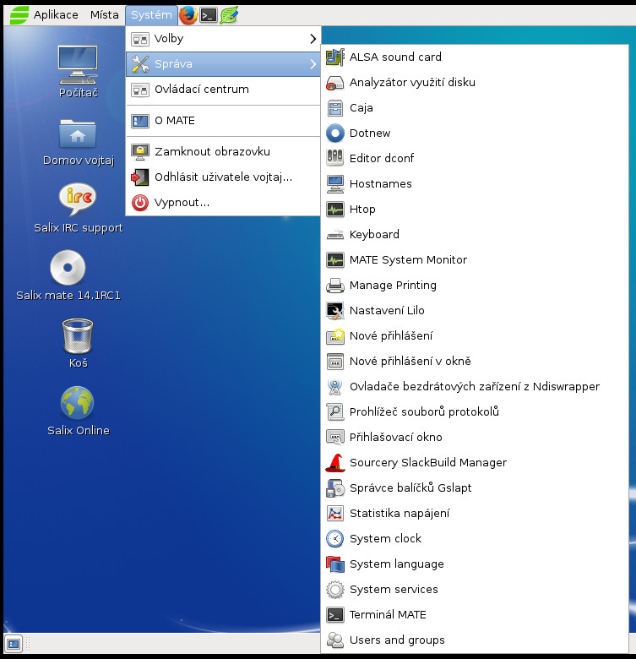This screenshot has width=636, height=659.
Task: Open the Aplikace menu
Action: pos(56,15)
